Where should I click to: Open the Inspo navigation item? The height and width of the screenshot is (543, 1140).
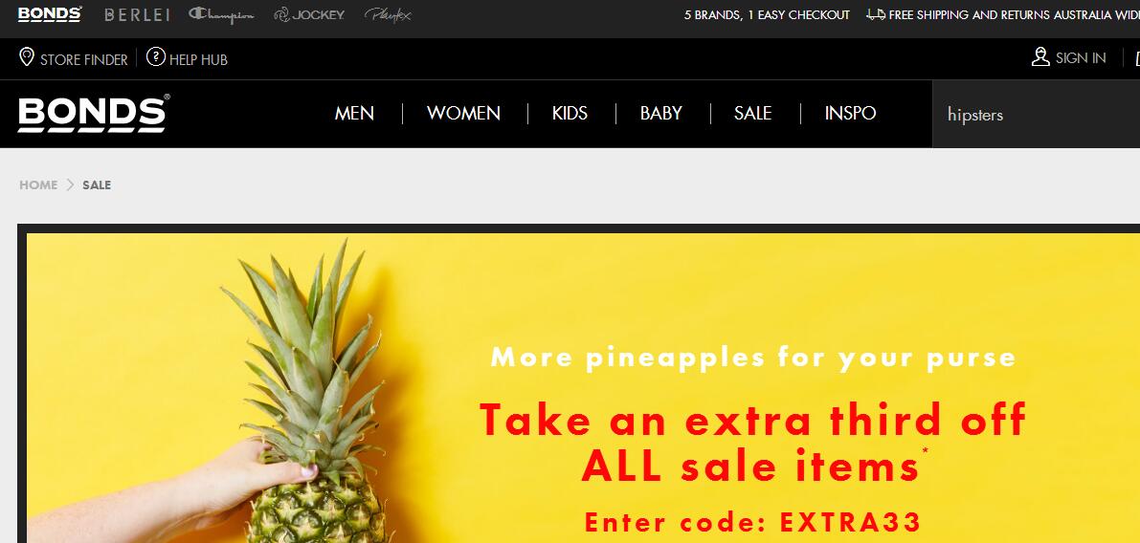[x=851, y=113]
